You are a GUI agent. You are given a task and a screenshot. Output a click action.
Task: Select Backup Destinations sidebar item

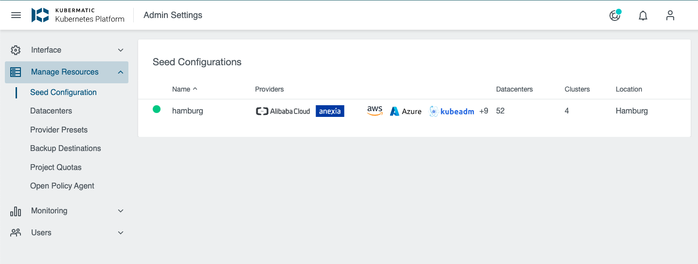tap(66, 149)
